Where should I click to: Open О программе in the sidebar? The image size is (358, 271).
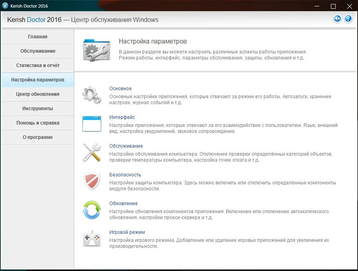click(38, 137)
